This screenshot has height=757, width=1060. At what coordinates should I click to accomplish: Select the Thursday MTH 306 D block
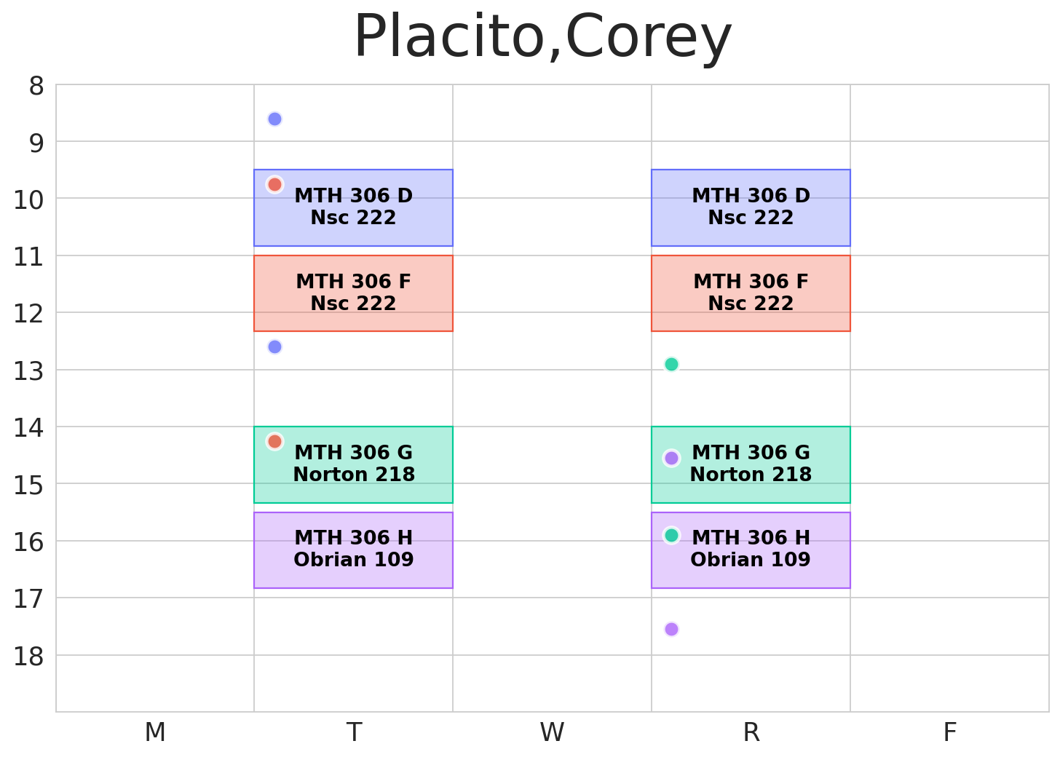(x=751, y=207)
